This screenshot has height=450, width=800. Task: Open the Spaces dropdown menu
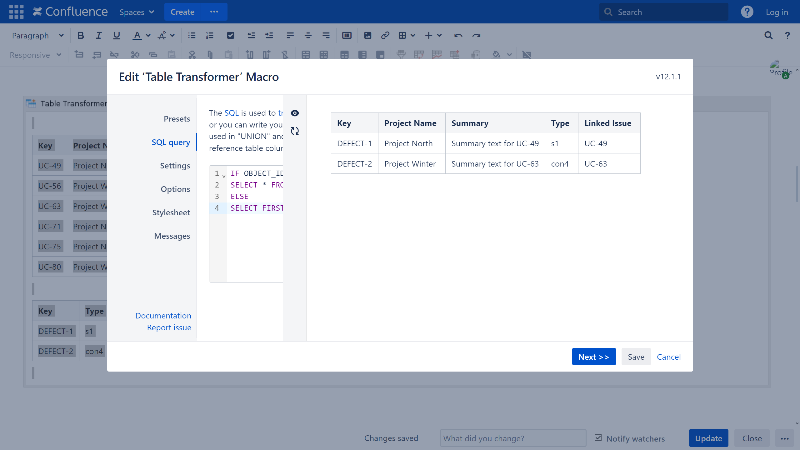click(x=137, y=12)
